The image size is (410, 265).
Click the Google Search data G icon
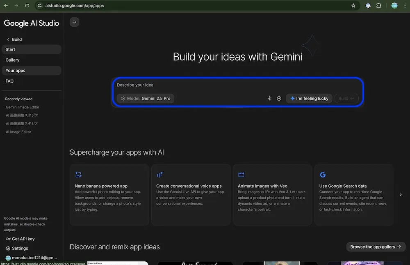[323, 175]
